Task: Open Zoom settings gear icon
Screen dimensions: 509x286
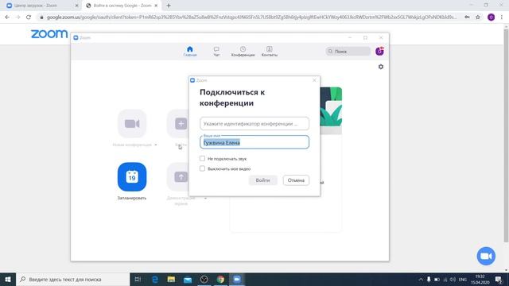Action: point(381,67)
